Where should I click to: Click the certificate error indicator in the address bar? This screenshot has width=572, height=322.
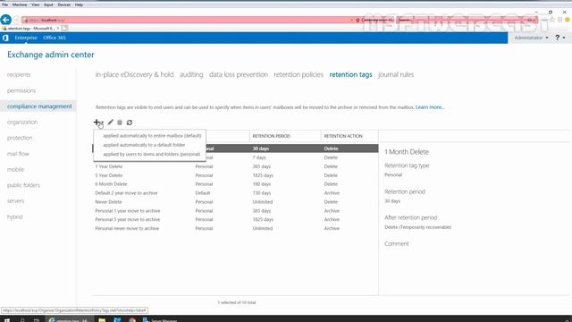(x=374, y=20)
